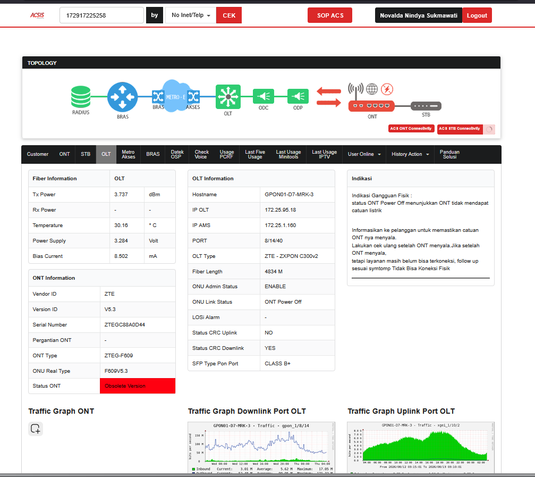Click the Tx Power value 3.737
The image size is (535, 477).
(121, 194)
